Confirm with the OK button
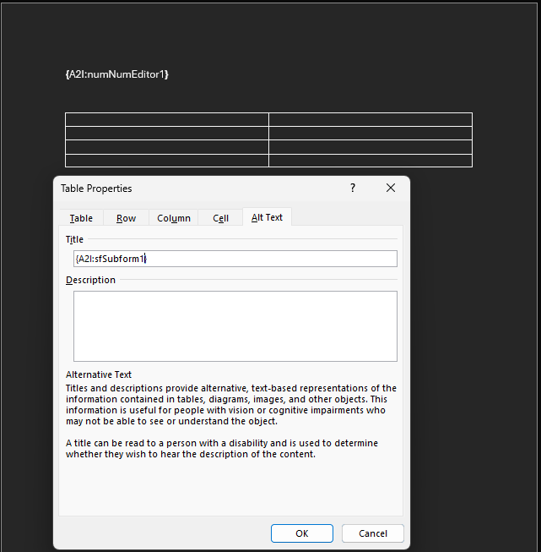 (301, 533)
